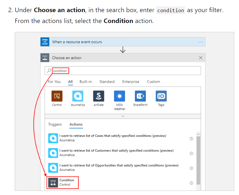Switch to the Enterprise tab
The width and height of the screenshot is (239, 195).
[131, 82]
